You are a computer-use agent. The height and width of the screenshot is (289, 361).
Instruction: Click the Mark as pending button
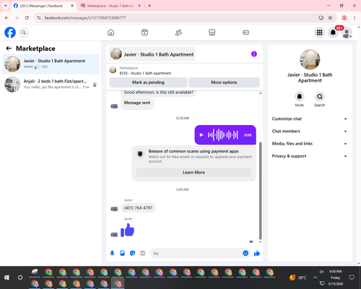pyautogui.click(x=148, y=82)
